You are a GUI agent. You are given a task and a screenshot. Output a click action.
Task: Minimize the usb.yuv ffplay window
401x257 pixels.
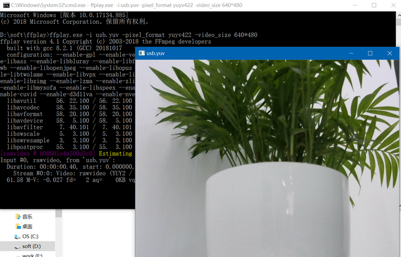click(351, 53)
